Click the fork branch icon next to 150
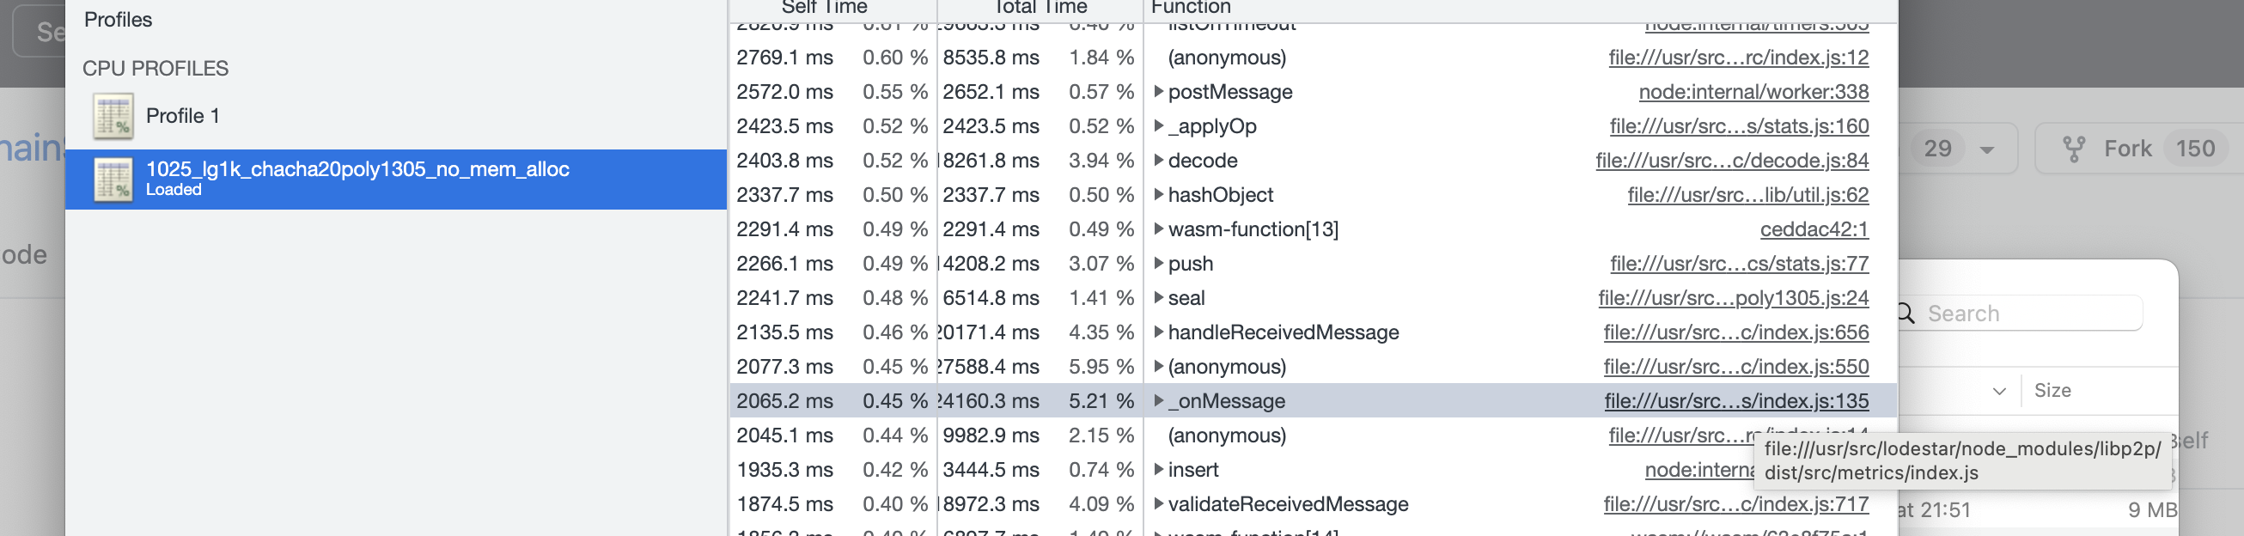The image size is (2244, 536). pos(2075,148)
